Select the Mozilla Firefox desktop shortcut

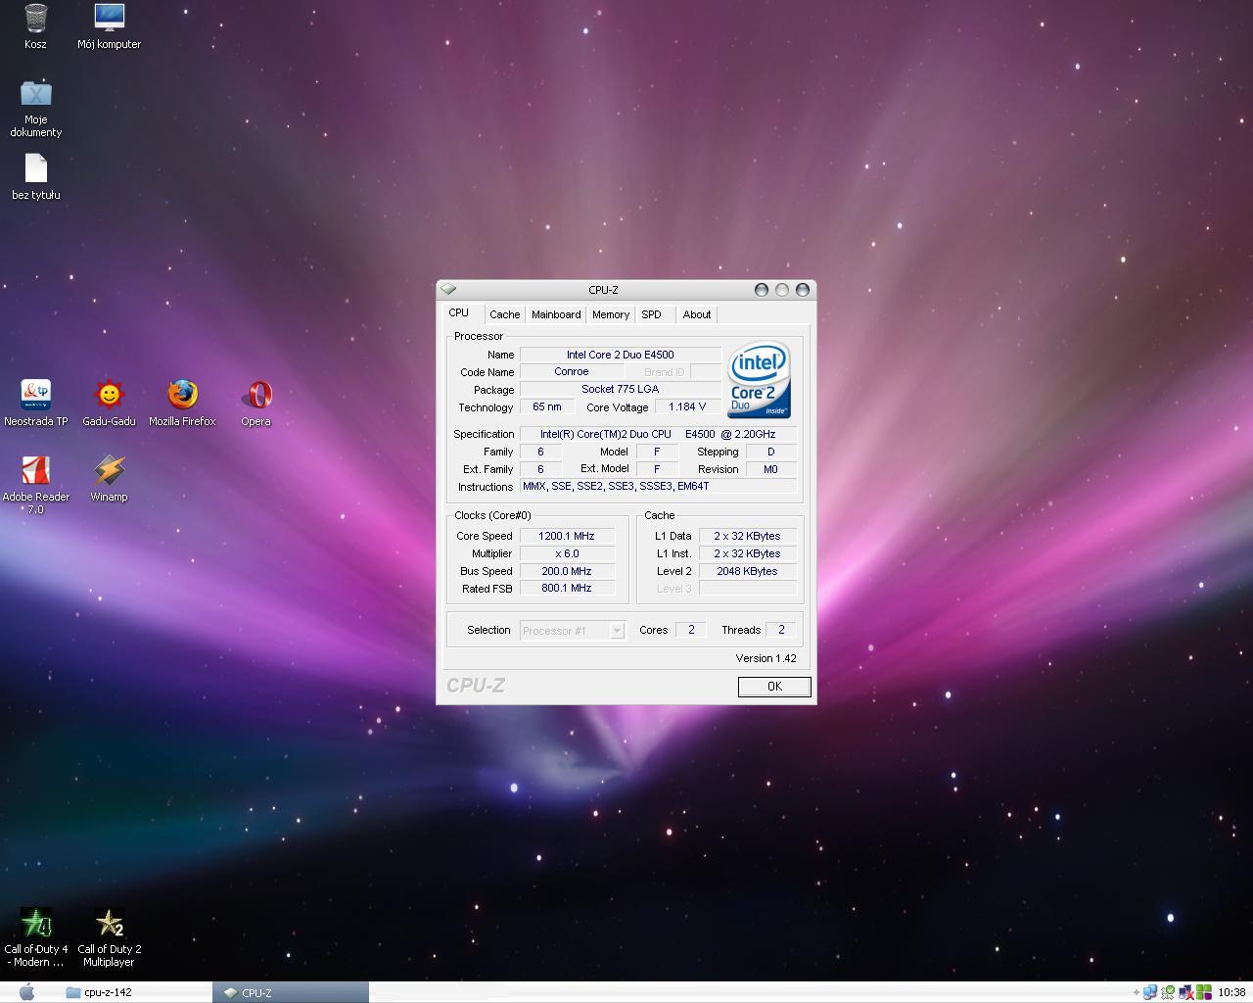(182, 403)
